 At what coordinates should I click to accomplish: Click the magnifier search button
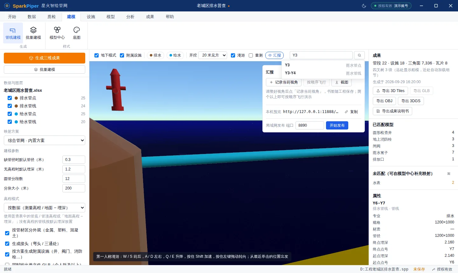pos(359,55)
